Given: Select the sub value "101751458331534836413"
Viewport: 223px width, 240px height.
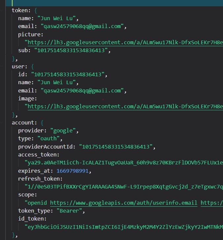Looking at the screenshot, I should tap(71, 51).
